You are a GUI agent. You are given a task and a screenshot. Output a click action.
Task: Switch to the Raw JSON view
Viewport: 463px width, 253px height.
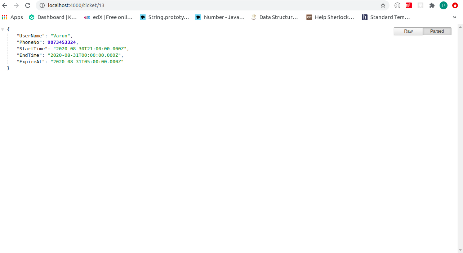(x=408, y=31)
